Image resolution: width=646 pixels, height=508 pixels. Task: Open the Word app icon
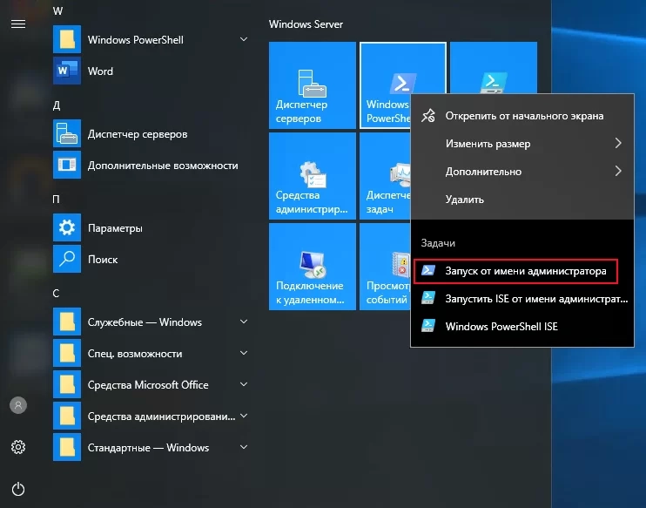pyautogui.click(x=67, y=71)
